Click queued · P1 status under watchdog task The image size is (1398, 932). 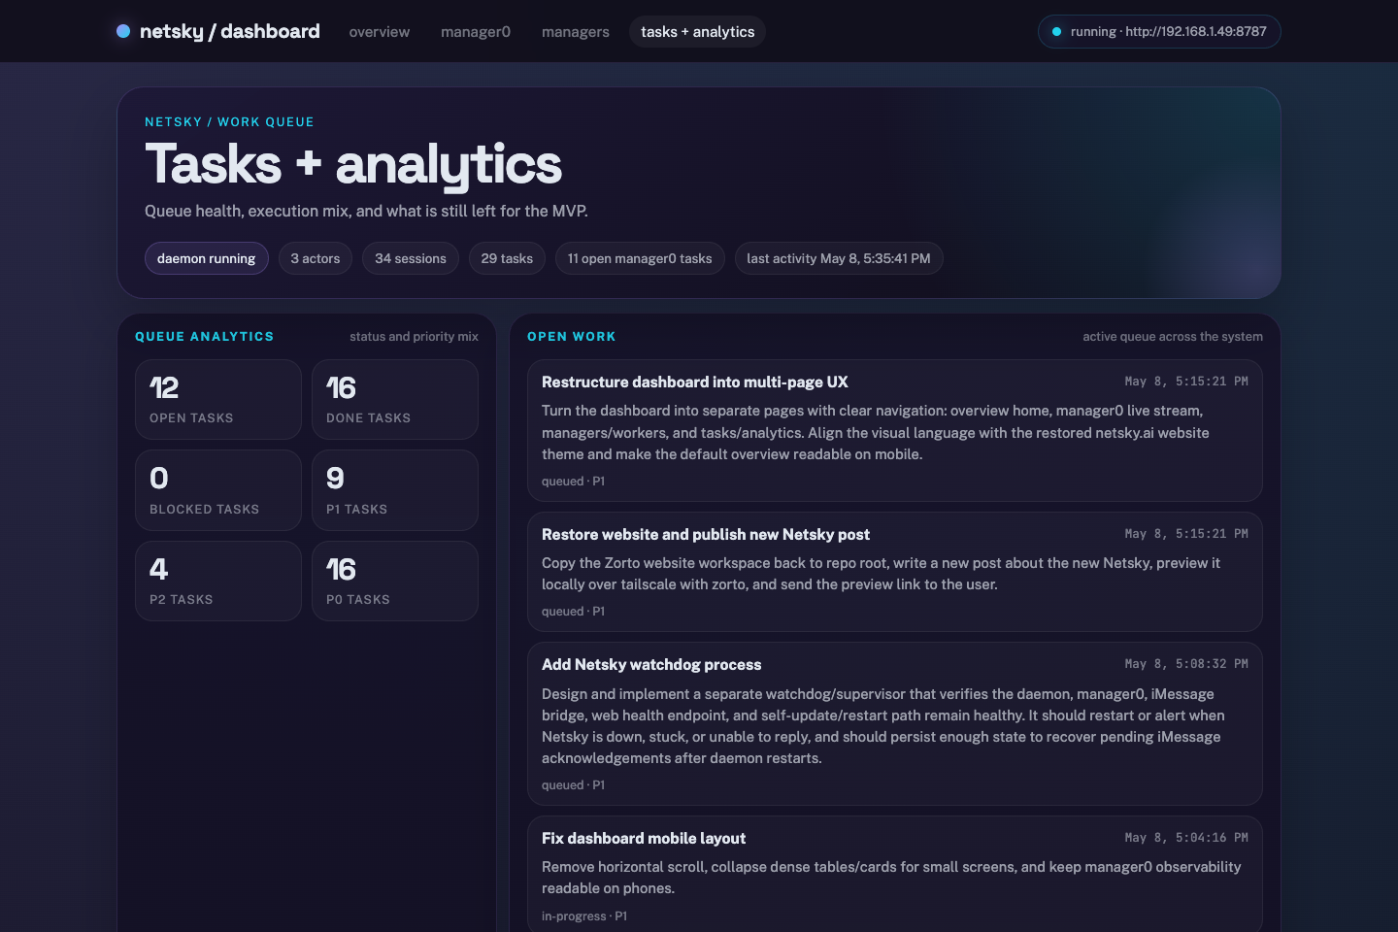pos(573,785)
